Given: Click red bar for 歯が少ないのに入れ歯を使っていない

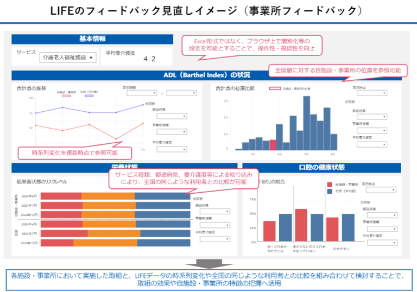Looking at the screenshot, I should tap(301, 225).
